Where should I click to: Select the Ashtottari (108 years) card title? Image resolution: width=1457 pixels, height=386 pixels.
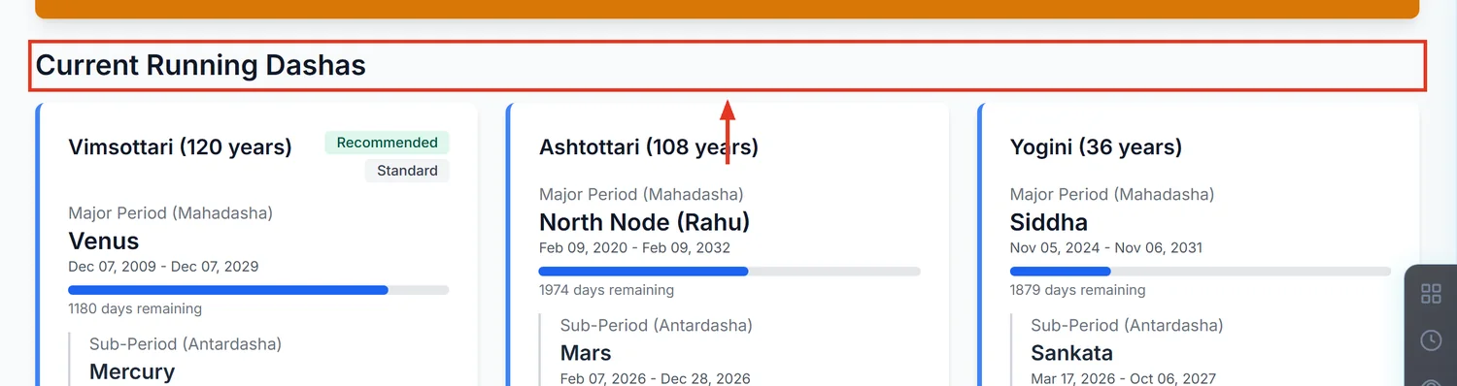point(649,147)
